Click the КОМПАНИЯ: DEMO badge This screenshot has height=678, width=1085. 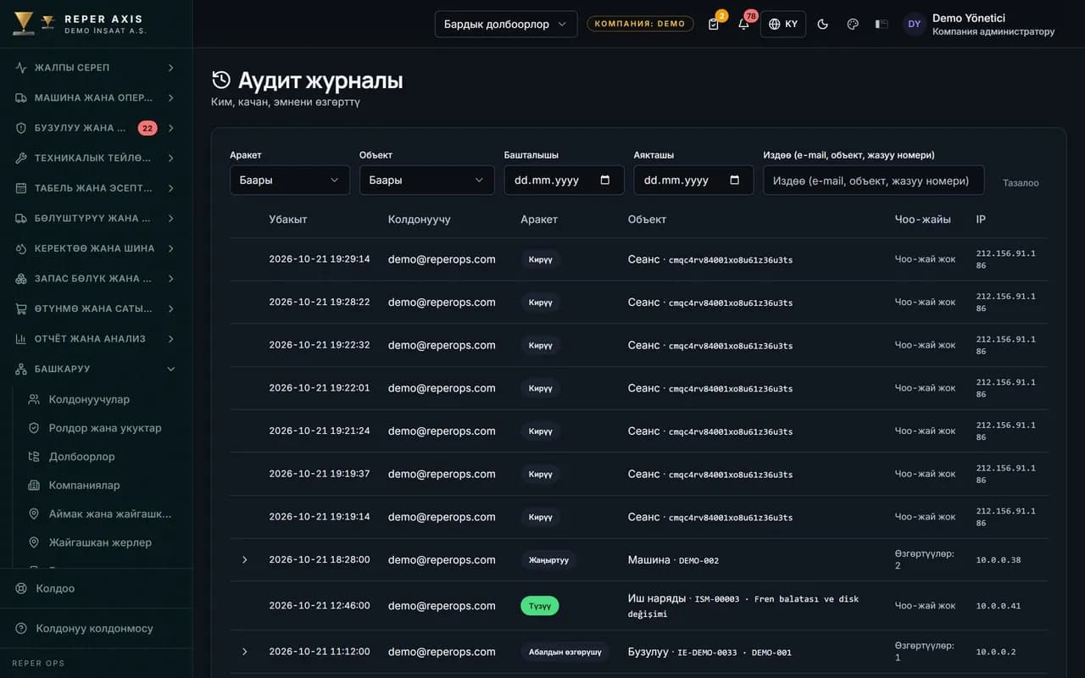click(640, 24)
